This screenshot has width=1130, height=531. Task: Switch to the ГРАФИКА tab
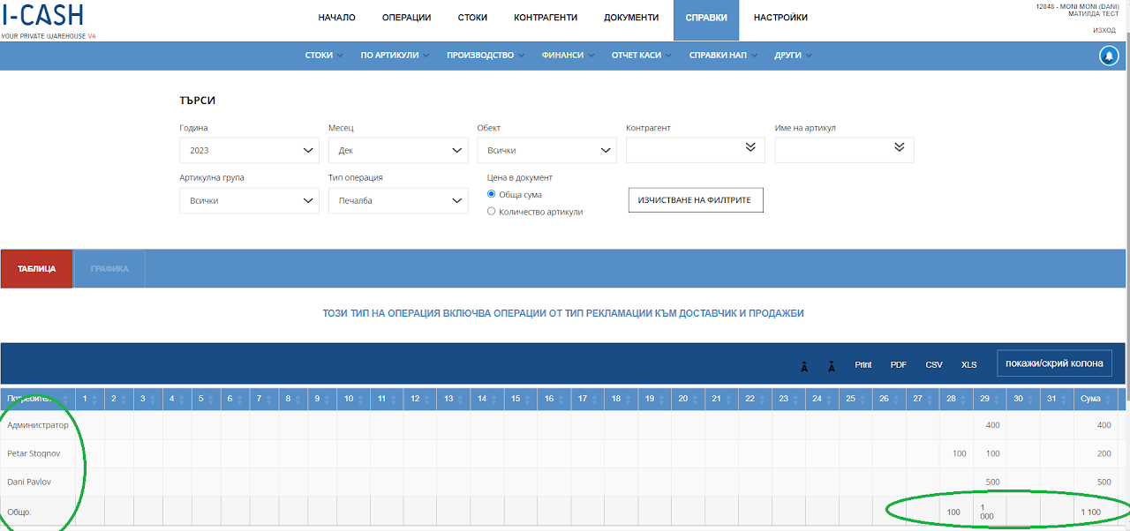tap(109, 268)
